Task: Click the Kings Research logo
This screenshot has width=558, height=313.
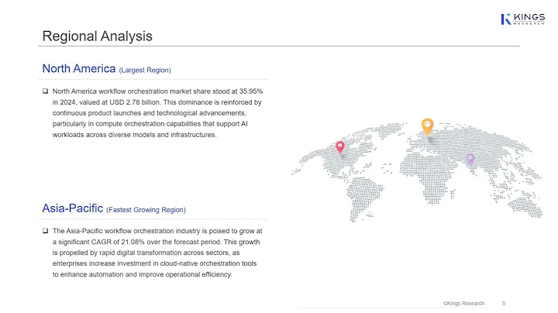Action: 522,19
